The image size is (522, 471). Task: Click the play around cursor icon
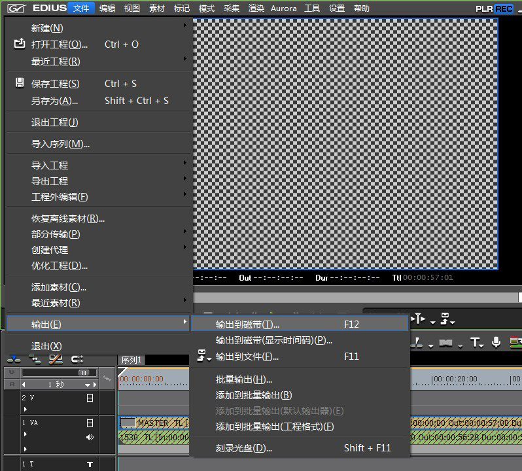tap(419, 319)
